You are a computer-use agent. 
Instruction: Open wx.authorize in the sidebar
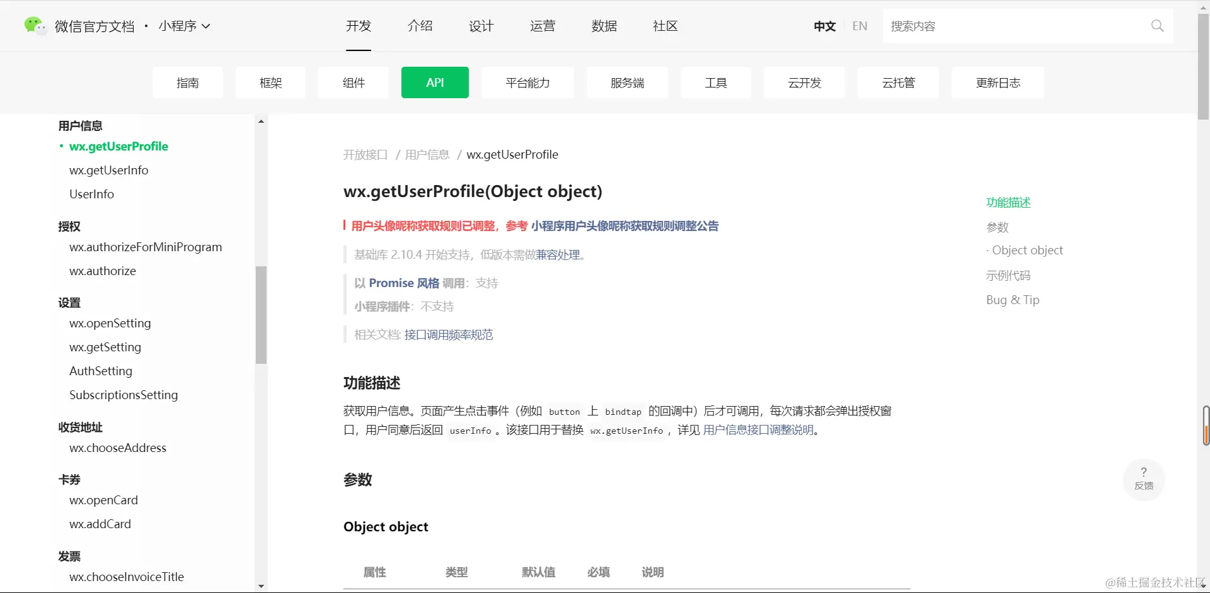[103, 271]
